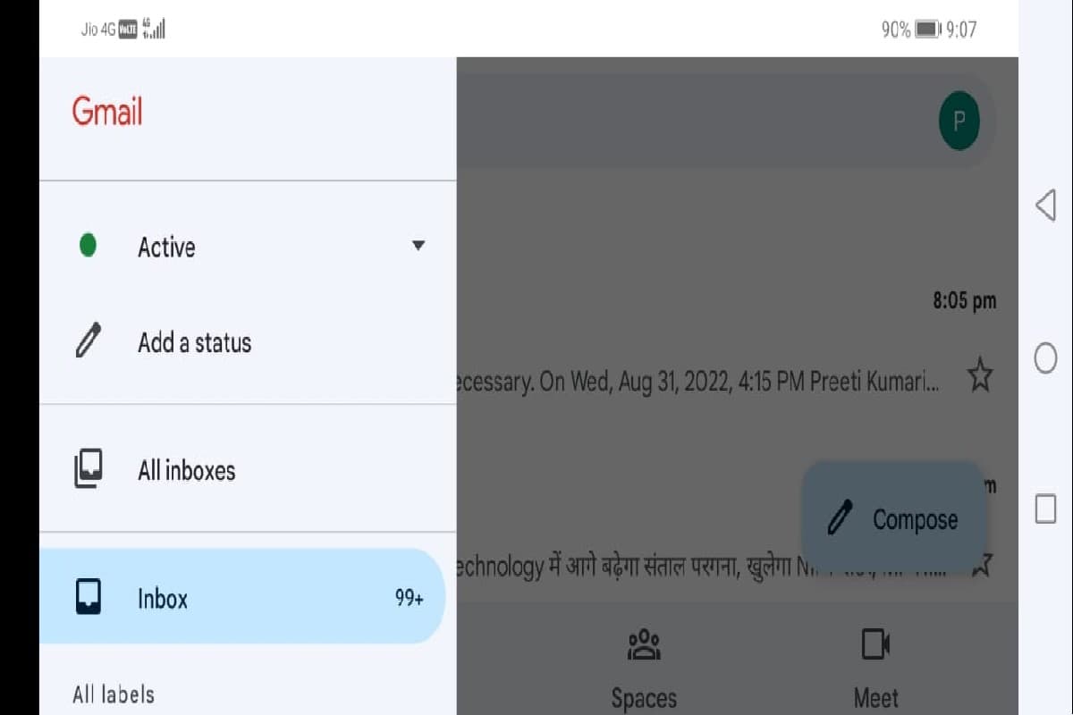The image size is (1073, 715).
Task: Click the Meet video camera icon
Action: tap(875, 644)
